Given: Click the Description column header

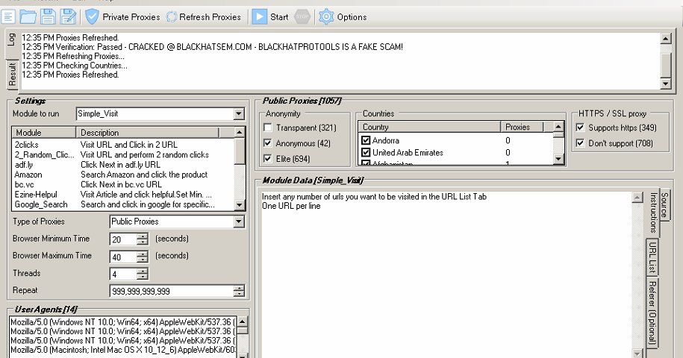Looking at the screenshot, I should 147,133.
